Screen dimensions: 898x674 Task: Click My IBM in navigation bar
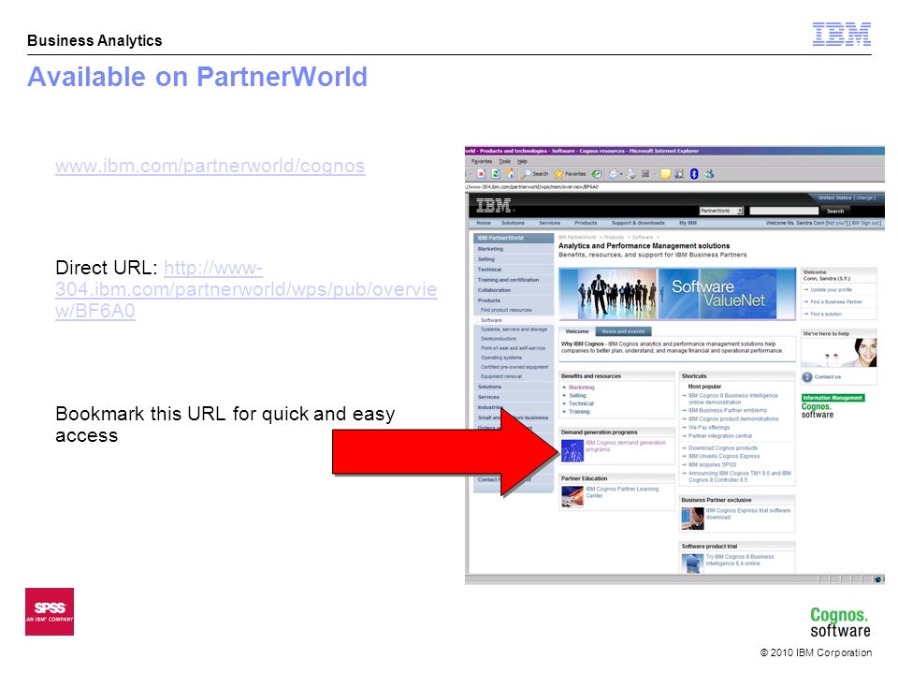(688, 223)
